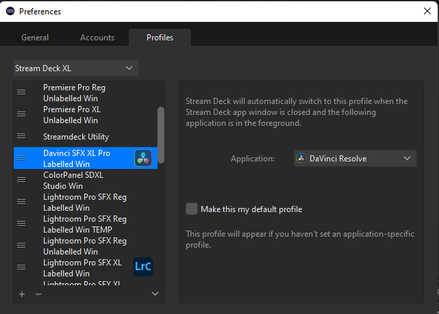Click drag handle beside Streamdeck Utility

click(x=21, y=136)
